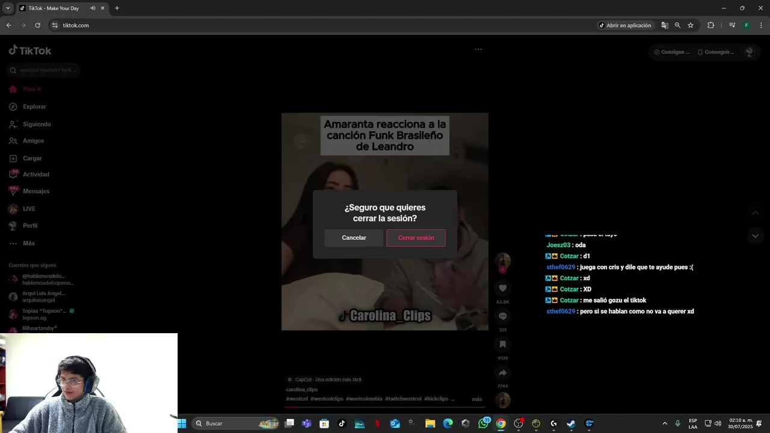Go to next video with down arrow

pos(756,236)
